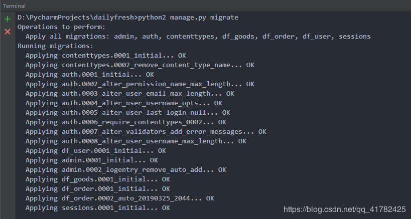Click the df_order.0002_auto_20190325_2044 line
The height and width of the screenshot is (219, 411).
119,198
